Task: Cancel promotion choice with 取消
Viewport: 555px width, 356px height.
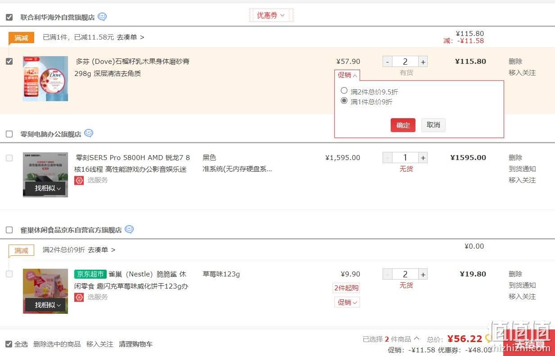Action: click(x=433, y=125)
